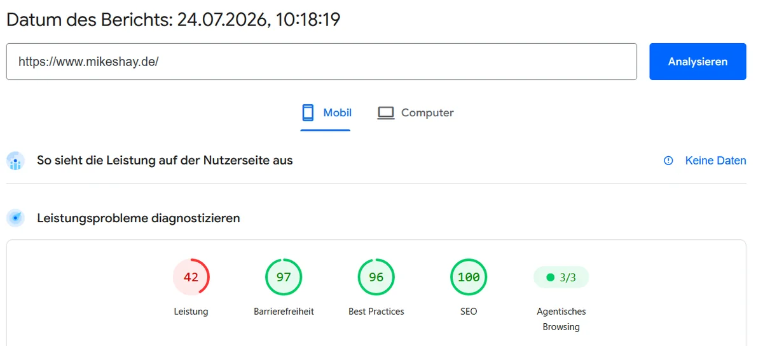
Task: Click the mobile phone icon
Action: pos(308,113)
